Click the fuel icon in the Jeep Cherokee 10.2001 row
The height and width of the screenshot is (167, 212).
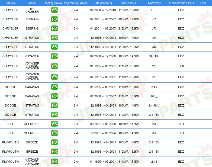54,133
